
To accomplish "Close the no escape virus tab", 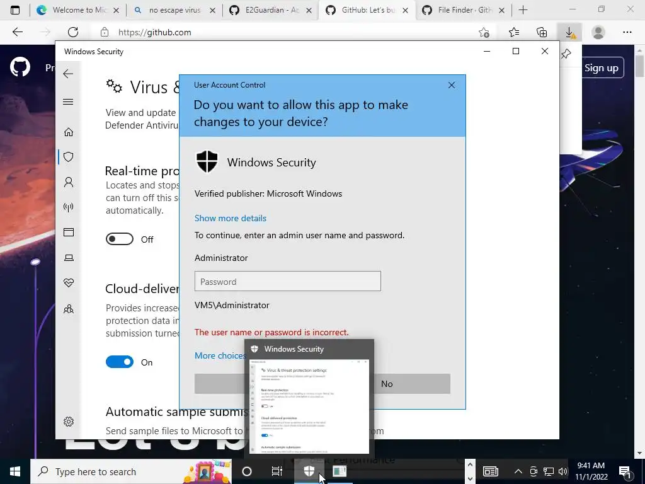I will coord(213,10).
